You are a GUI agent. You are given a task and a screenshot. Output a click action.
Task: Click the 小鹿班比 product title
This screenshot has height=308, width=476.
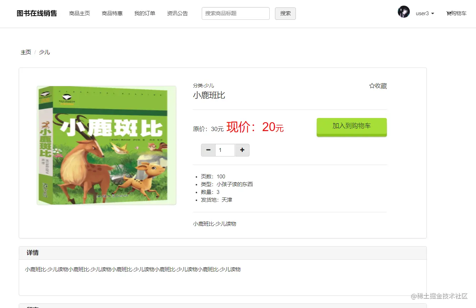[209, 95]
